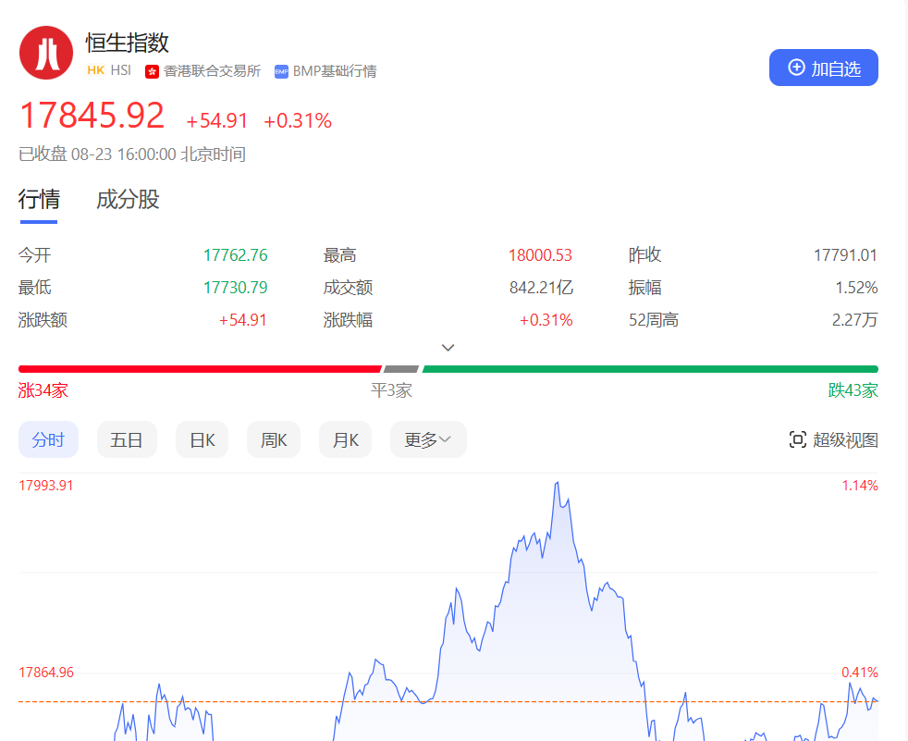Click the gray unchanged stocks bar
This screenshot has height=741, width=908.
click(x=400, y=369)
